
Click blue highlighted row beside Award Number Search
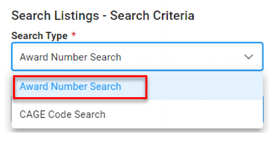[205, 86]
